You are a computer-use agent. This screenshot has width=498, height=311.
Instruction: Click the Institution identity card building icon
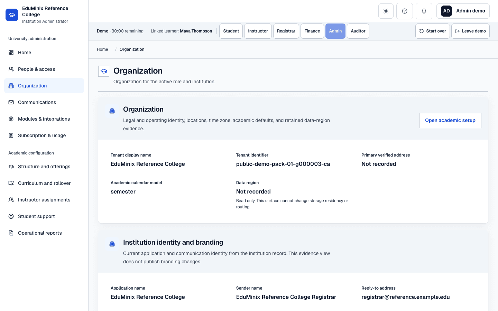(x=112, y=244)
